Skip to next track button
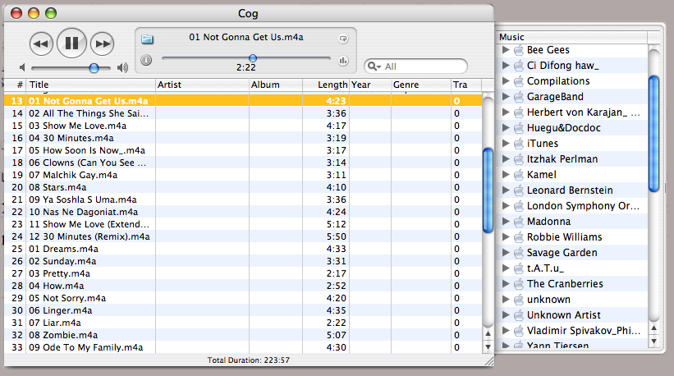Viewport: 674px width, 376px height. (103, 44)
